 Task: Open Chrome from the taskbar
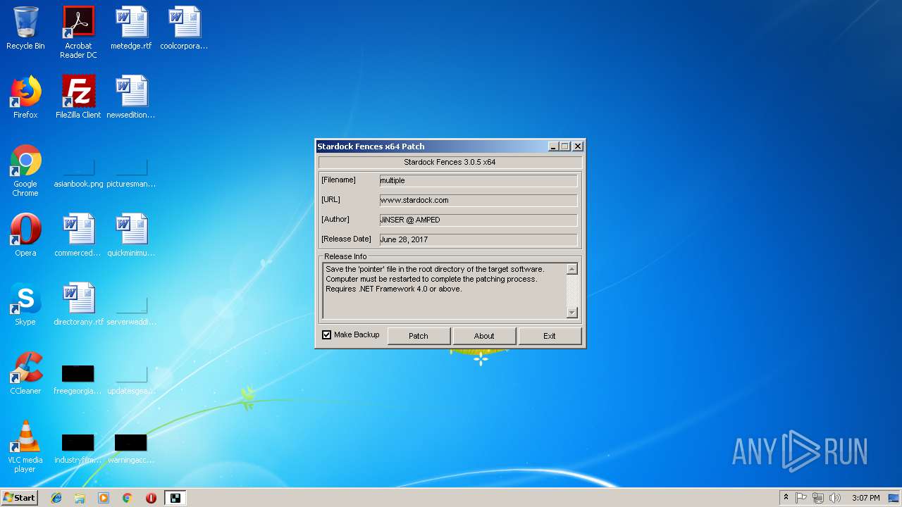(127, 498)
